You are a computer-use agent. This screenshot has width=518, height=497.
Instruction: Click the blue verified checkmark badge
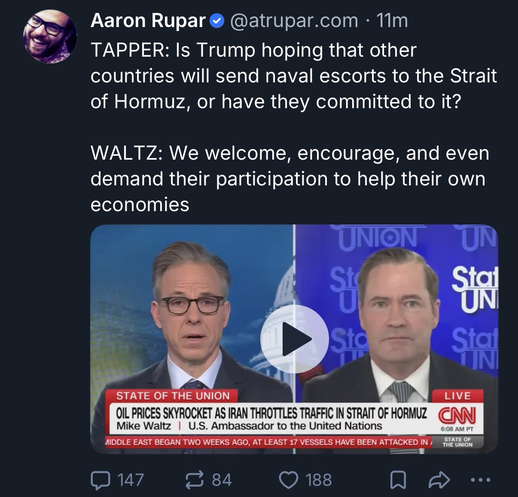[x=217, y=21]
